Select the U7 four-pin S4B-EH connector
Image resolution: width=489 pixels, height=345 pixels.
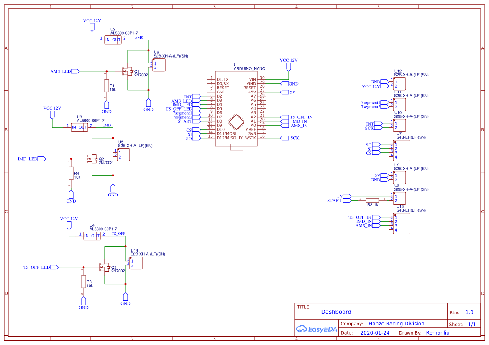(402, 150)
